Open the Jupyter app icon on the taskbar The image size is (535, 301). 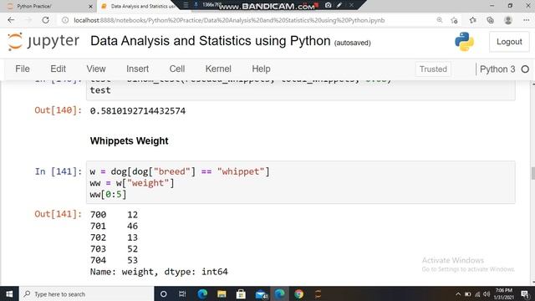click(318, 293)
